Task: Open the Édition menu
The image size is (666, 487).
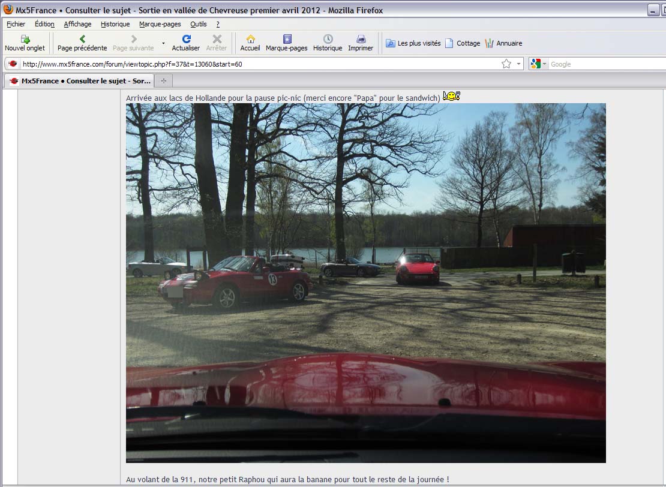Action: point(44,24)
